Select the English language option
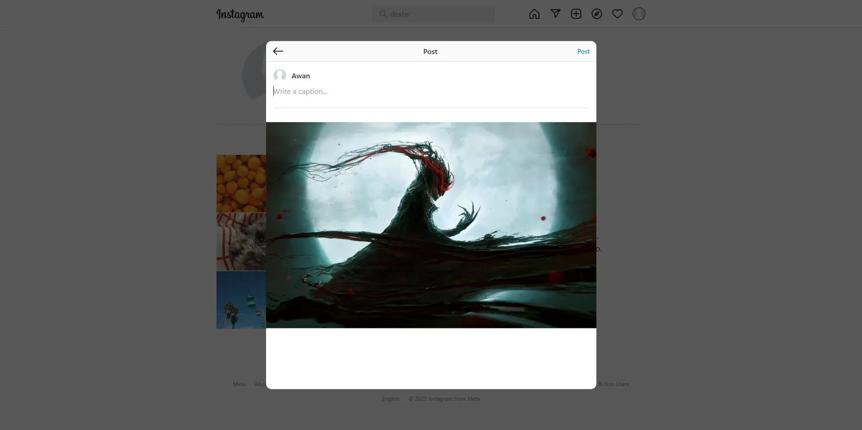This screenshot has width=862, height=430. pos(390,399)
